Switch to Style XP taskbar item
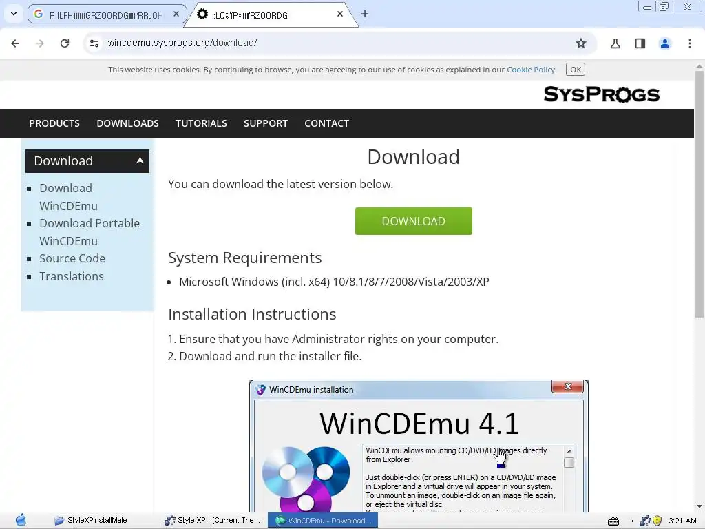Image resolution: width=705 pixels, height=529 pixels. pyautogui.click(x=213, y=521)
